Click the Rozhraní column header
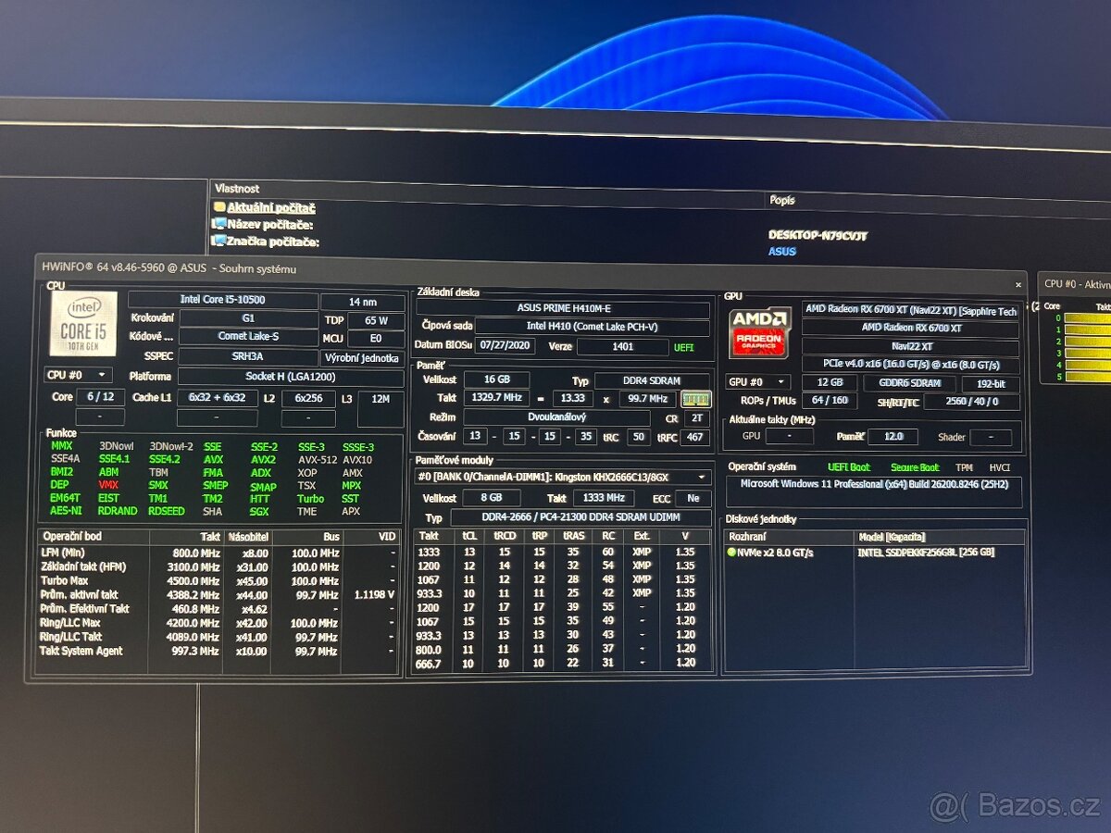The height and width of the screenshot is (833, 1111). tap(788, 537)
